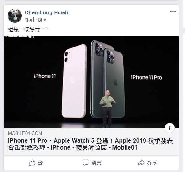Click the presenter on stage in preview

[x=107, y=109]
